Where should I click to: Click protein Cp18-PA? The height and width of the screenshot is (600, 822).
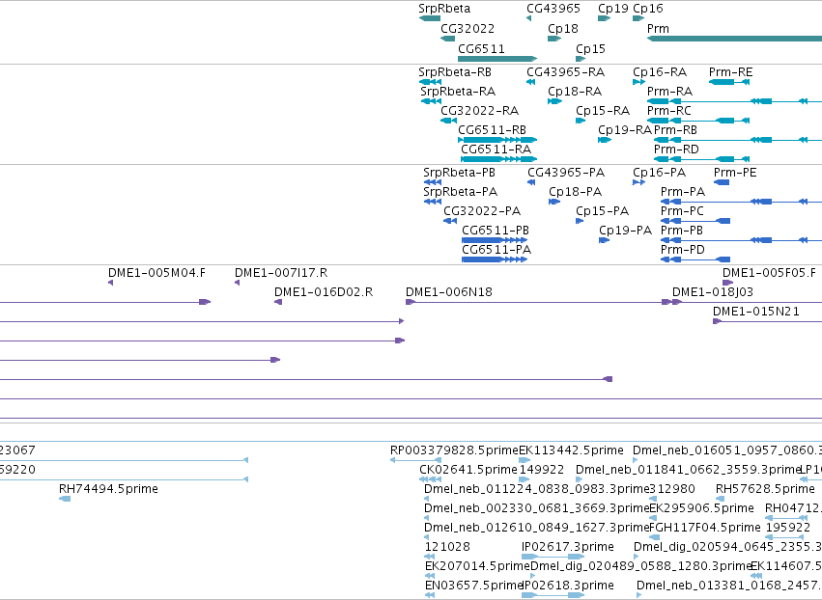pos(554,202)
